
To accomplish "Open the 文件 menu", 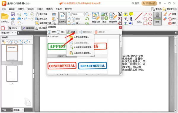I will (x=4, y=9).
